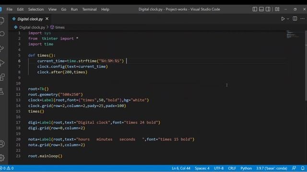Click the root=Tk() line
Viewport: 307px width, 172px height.
(x=38, y=89)
